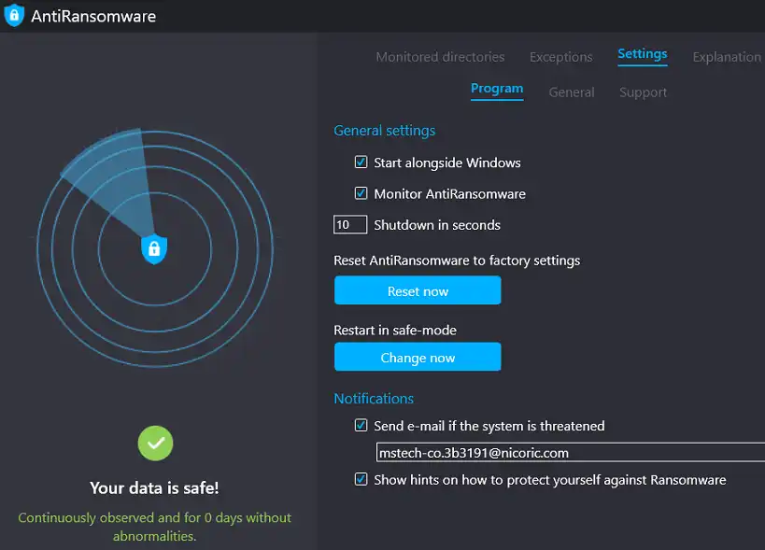Disable Monitor AntiRansomware checkbox
This screenshot has width=765, height=550.
point(361,194)
